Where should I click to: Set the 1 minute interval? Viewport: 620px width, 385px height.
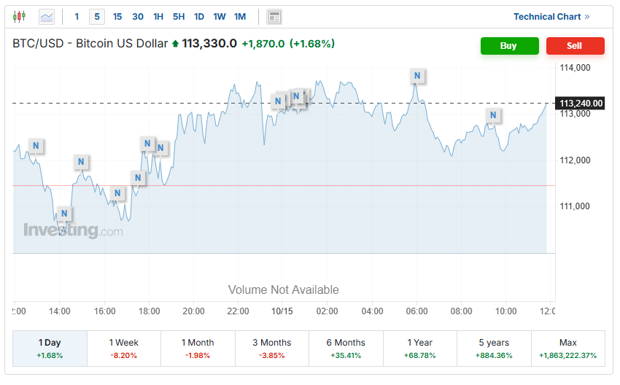point(77,16)
